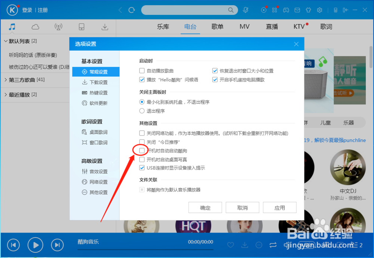
Task: Select 最小化到系统托盘 radio button
Action: [142, 102]
